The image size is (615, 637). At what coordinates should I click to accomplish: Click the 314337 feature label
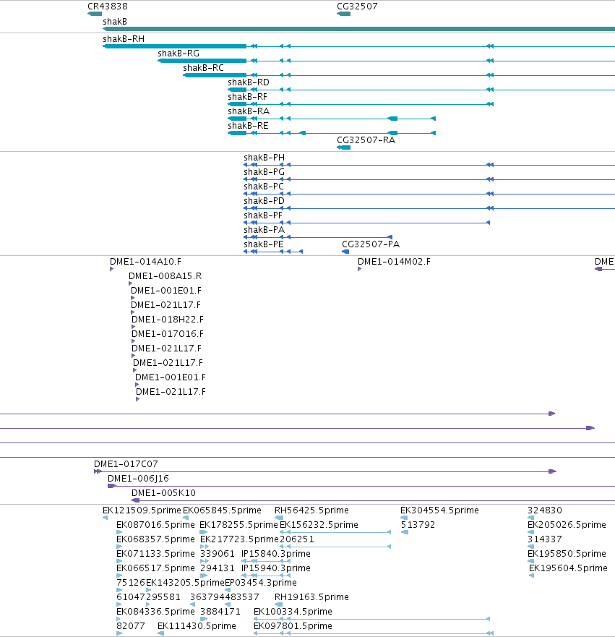tap(545, 539)
